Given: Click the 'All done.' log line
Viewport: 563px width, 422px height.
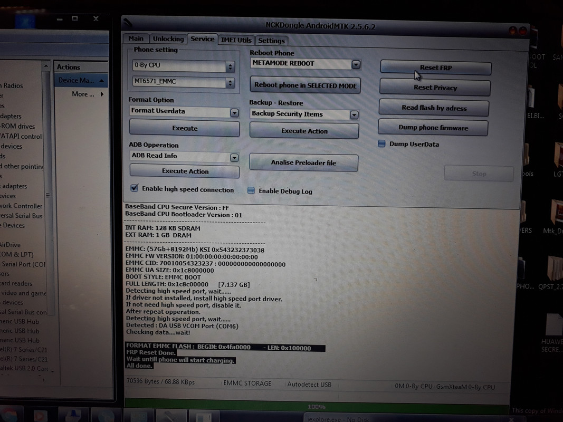Looking at the screenshot, I should [139, 366].
